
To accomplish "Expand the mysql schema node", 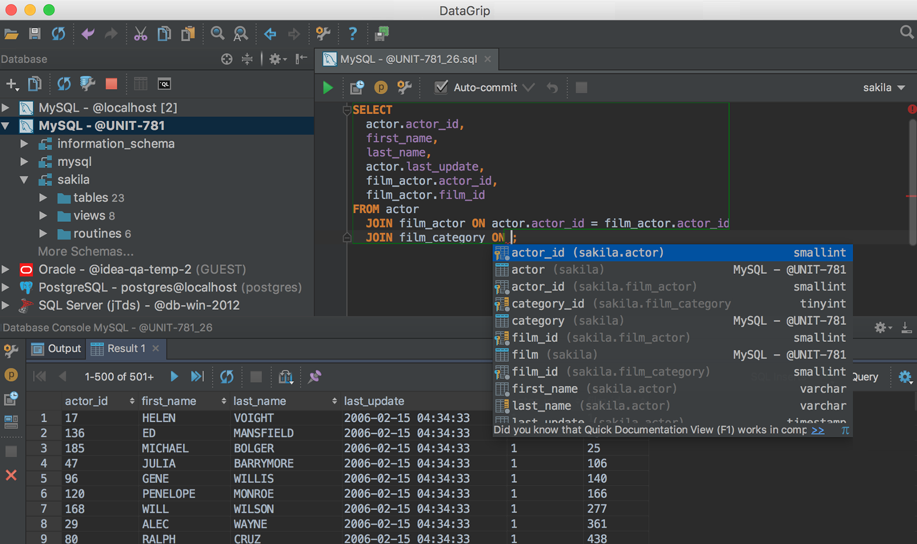I will (x=24, y=161).
